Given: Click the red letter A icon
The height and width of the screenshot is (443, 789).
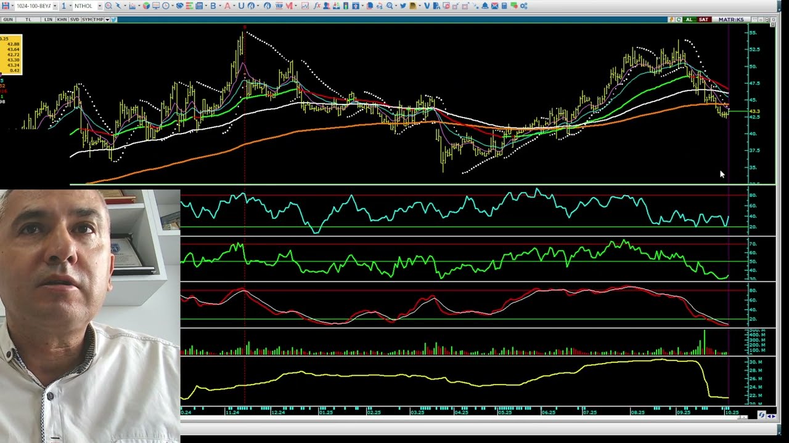Looking at the screenshot, I should 227,6.
